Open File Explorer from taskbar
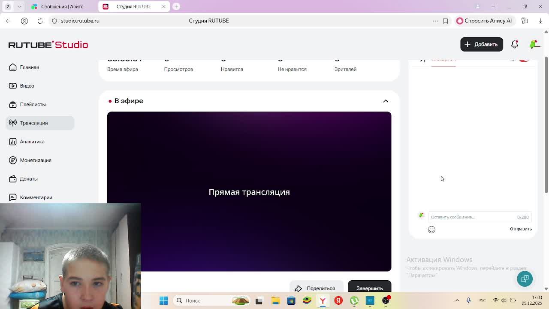This screenshot has height=309, width=549. (275, 300)
